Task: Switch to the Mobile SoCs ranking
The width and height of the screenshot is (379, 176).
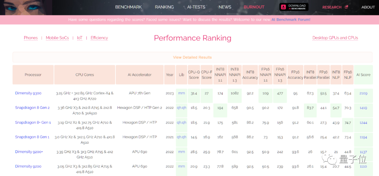Action: 57,38
